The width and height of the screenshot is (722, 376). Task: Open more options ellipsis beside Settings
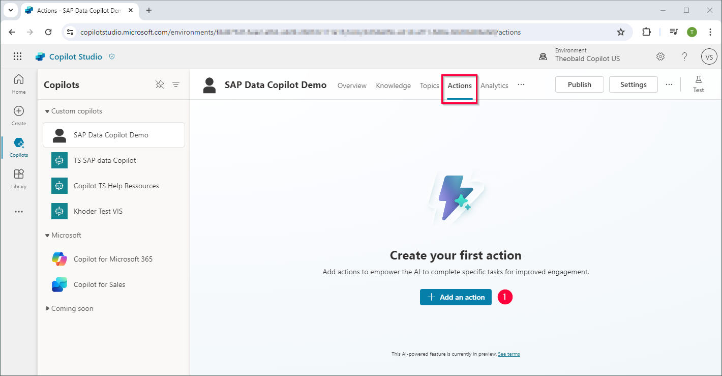tap(669, 85)
